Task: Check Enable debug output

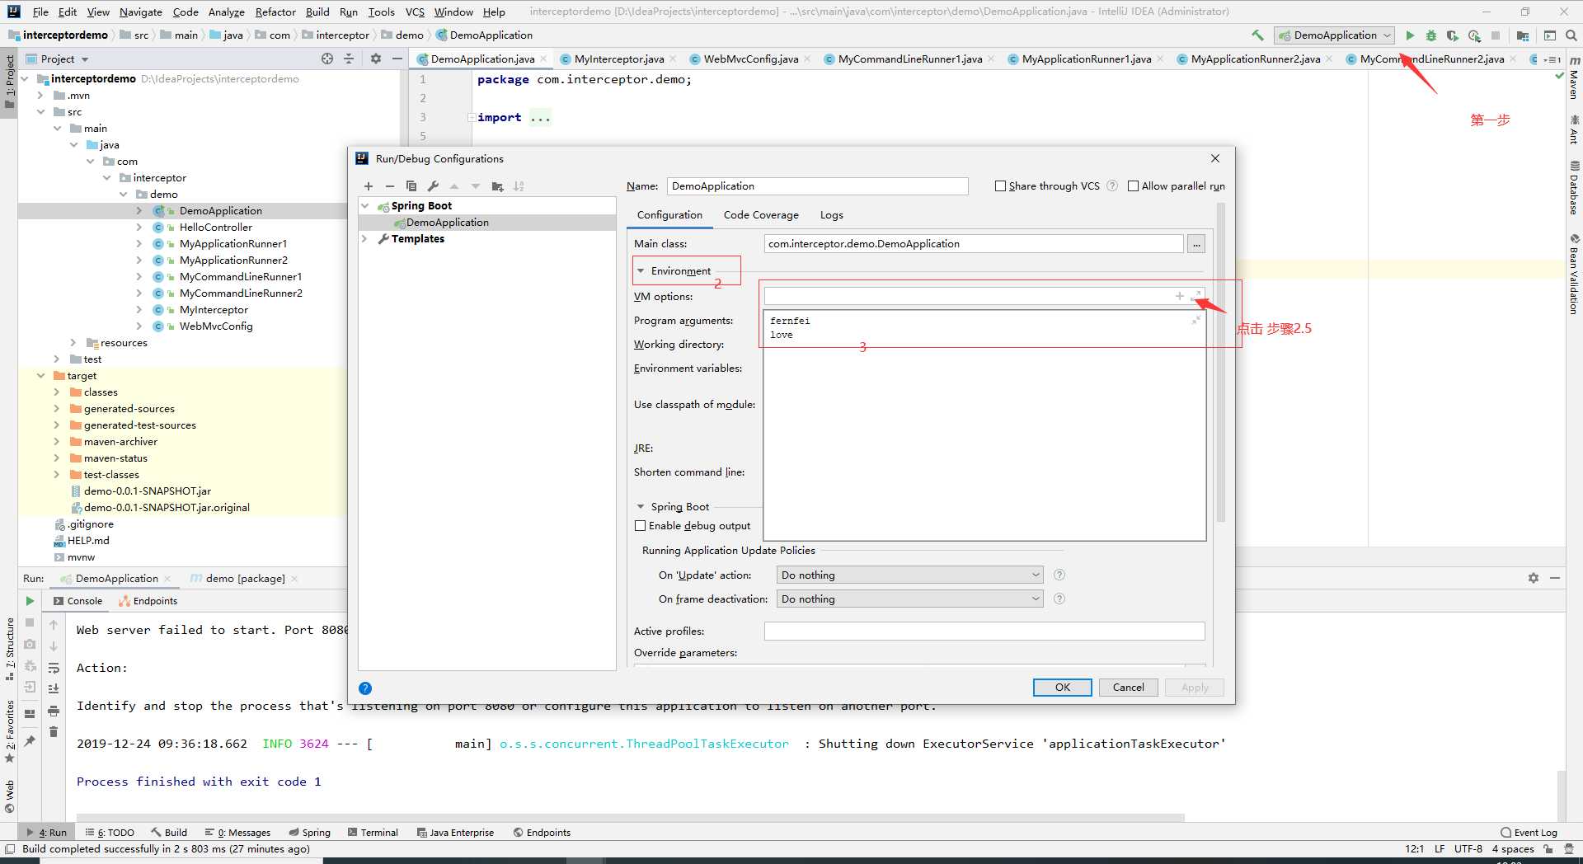Action: [x=640, y=526]
